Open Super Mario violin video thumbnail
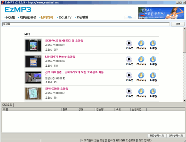 point(33,77)
